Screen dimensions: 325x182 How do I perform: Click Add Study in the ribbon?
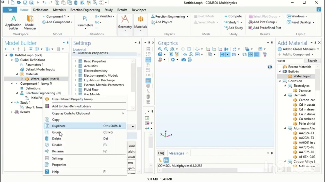pyautogui.click(x=233, y=28)
